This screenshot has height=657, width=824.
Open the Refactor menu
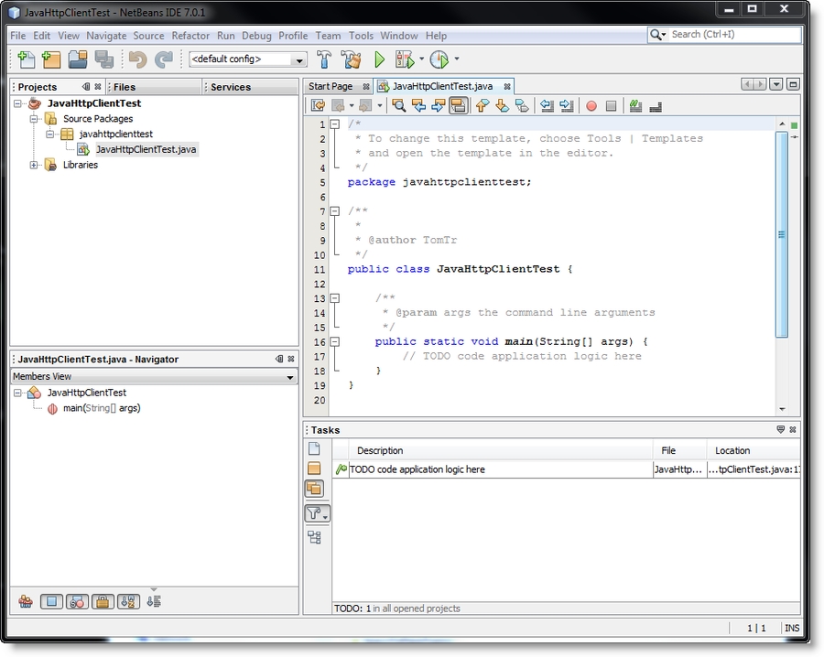coord(190,36)
